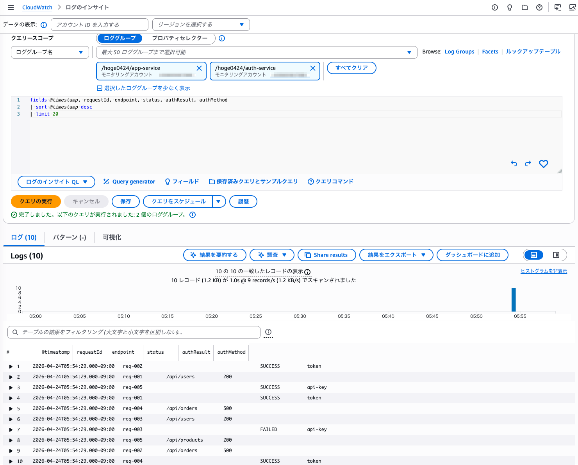Remove the /hoge0424/app-service log group with its X
The width and height of the screenshot is (578, 465).
tap(199, 68)
